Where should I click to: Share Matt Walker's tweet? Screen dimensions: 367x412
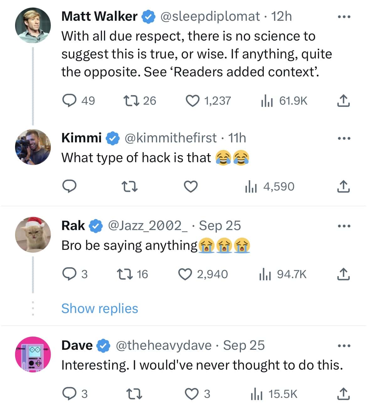click(343, 101)
